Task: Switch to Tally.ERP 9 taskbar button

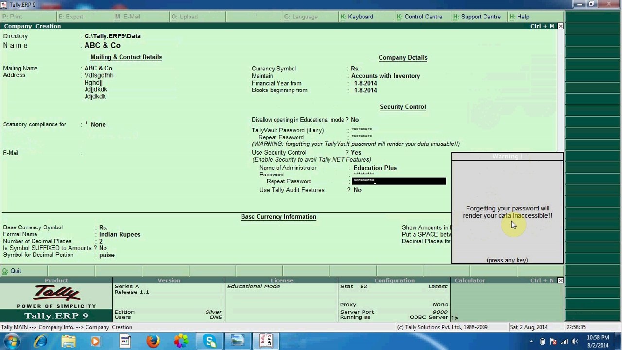Action: click(x=265, y=341)
